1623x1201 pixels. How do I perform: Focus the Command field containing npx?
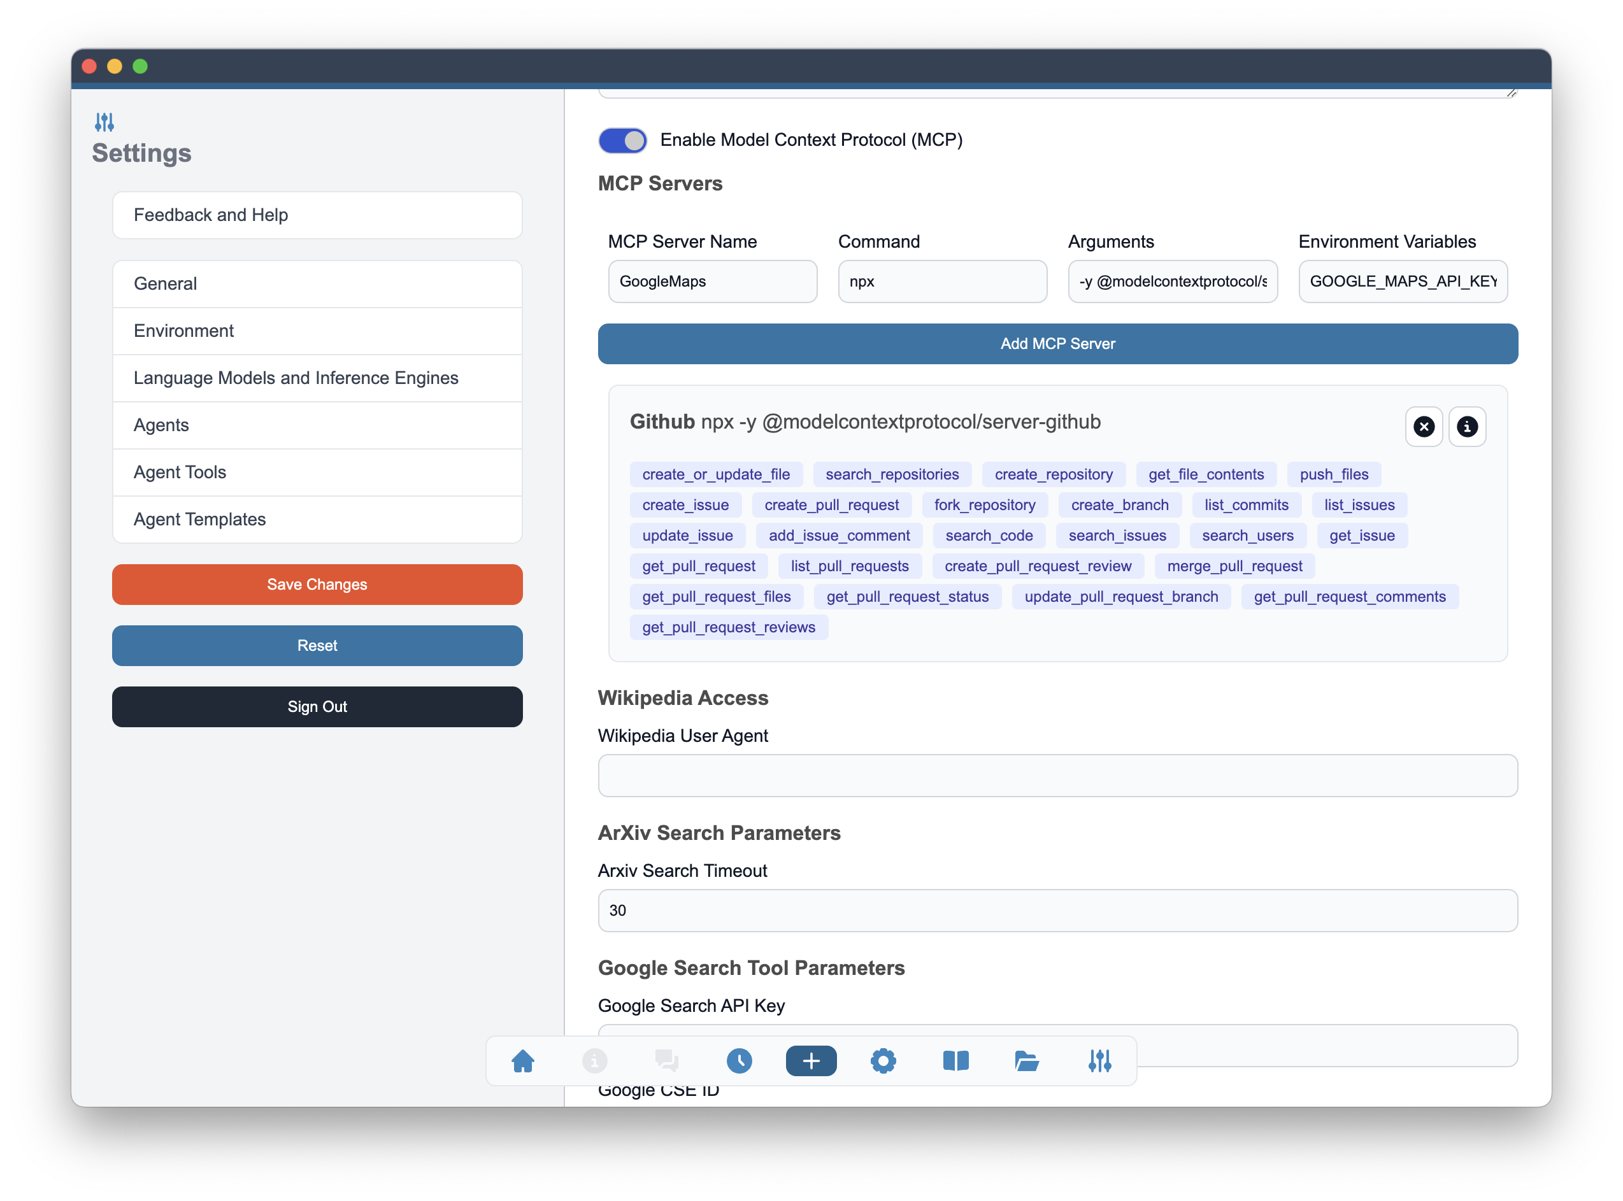[942, 281]
